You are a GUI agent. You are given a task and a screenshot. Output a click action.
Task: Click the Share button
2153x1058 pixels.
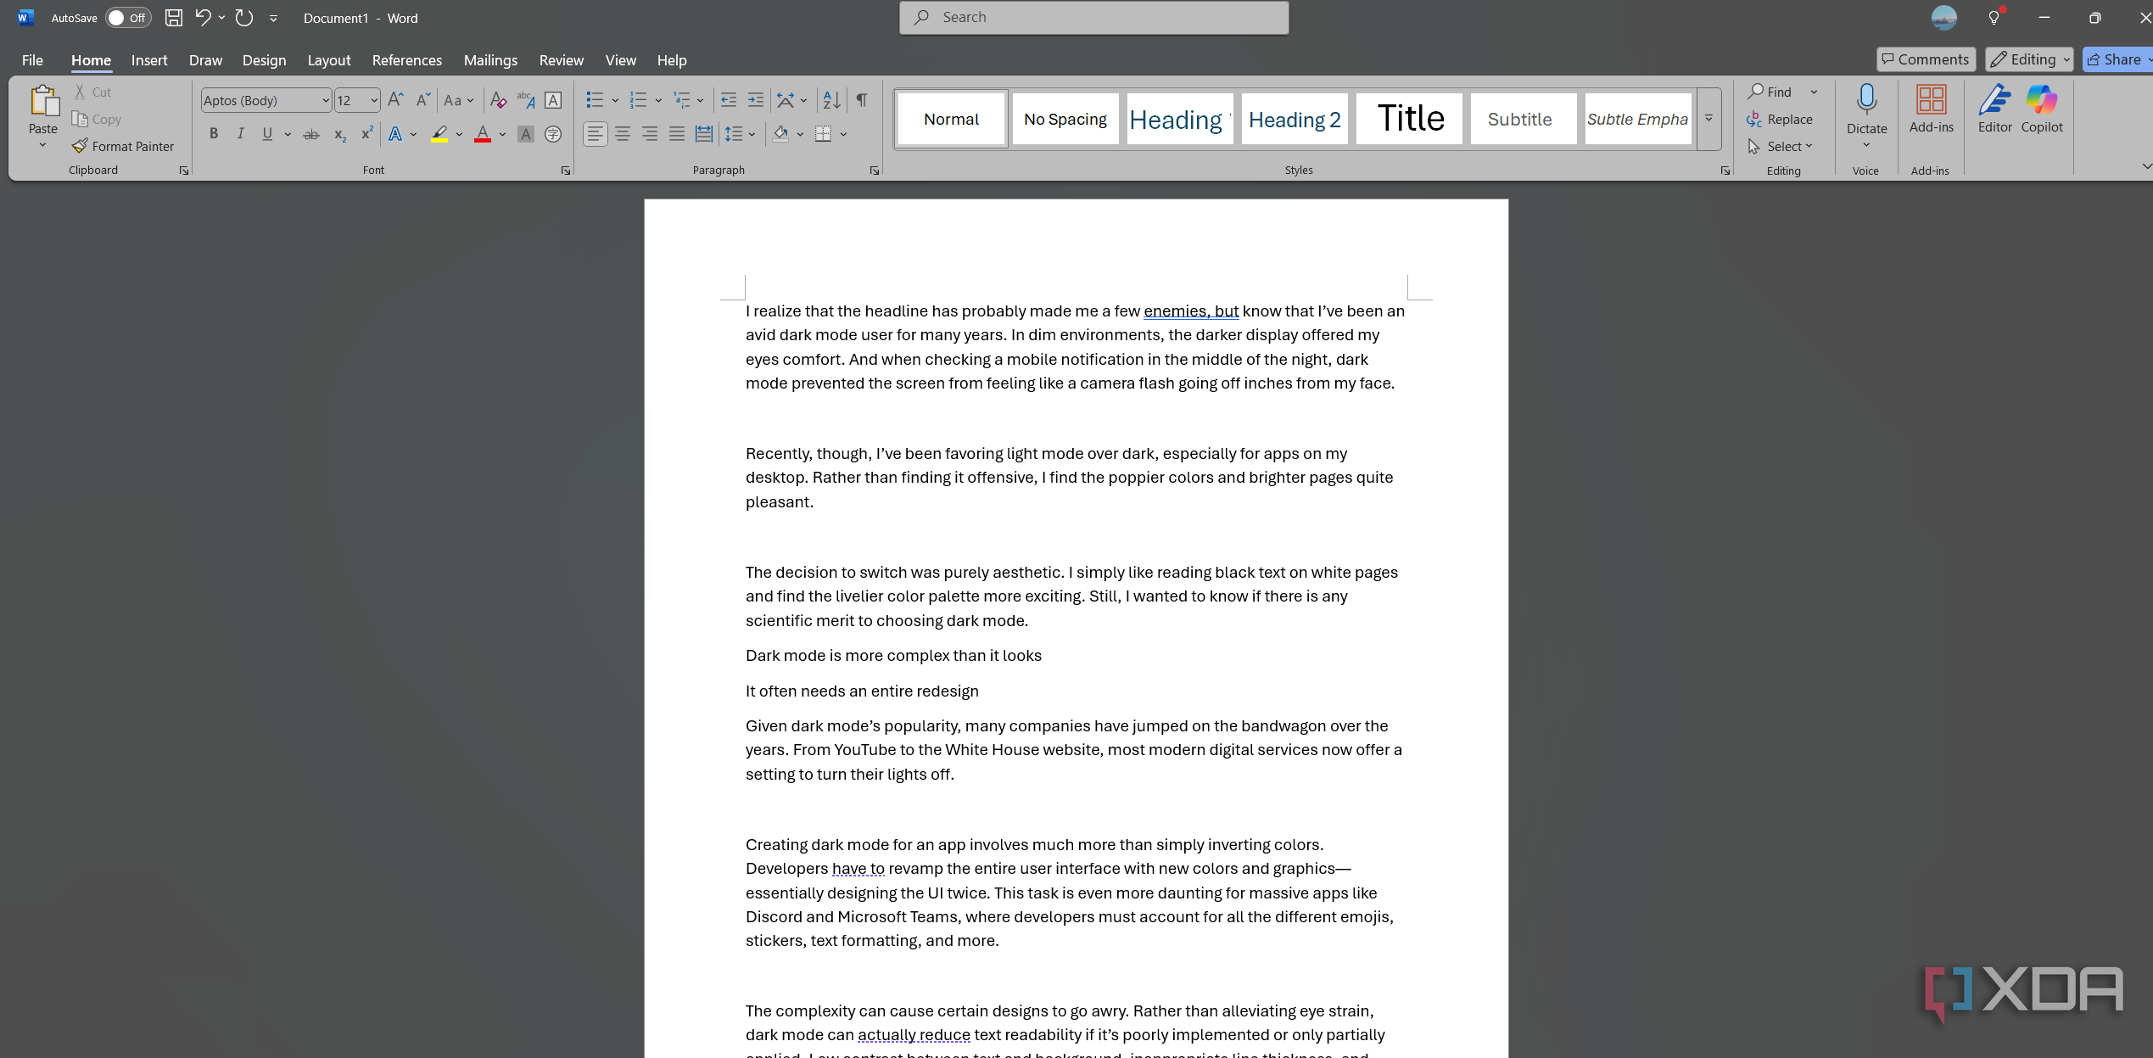pyautogui.click(x=2117, y=59)
